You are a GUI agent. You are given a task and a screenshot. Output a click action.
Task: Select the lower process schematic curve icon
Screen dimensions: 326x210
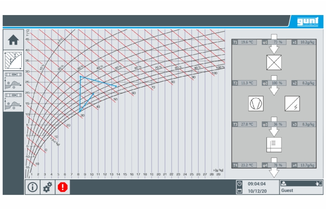(13, 102)
